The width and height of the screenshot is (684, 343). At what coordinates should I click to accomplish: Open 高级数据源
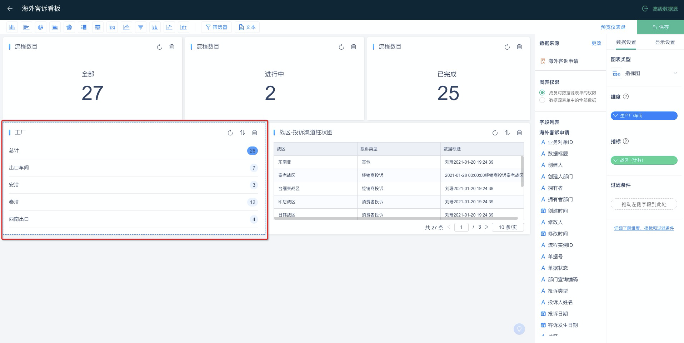[x=660, y=9]
